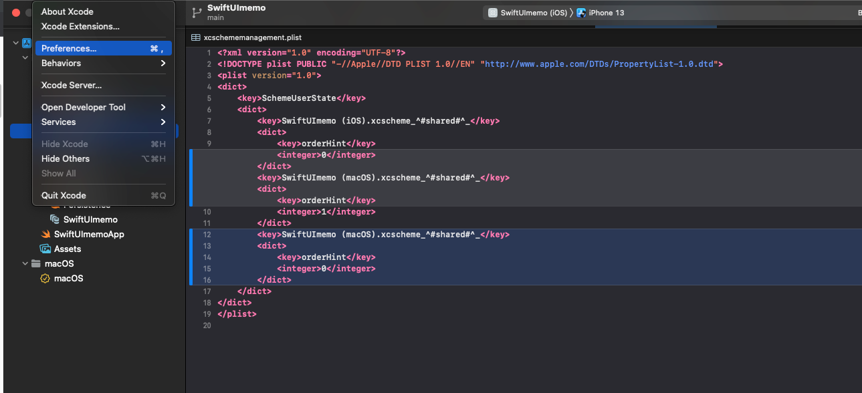The height and width of the screenshot is (393, 862).
Task: Click the plist version tag on line 3
Action: tap(269, 76)
